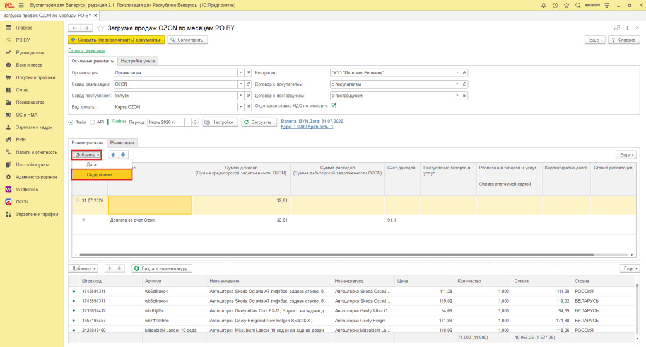Image resolution: width=646 pixels, height=347 pixels.
Task: Open Администрирование section
Action: 36,177
